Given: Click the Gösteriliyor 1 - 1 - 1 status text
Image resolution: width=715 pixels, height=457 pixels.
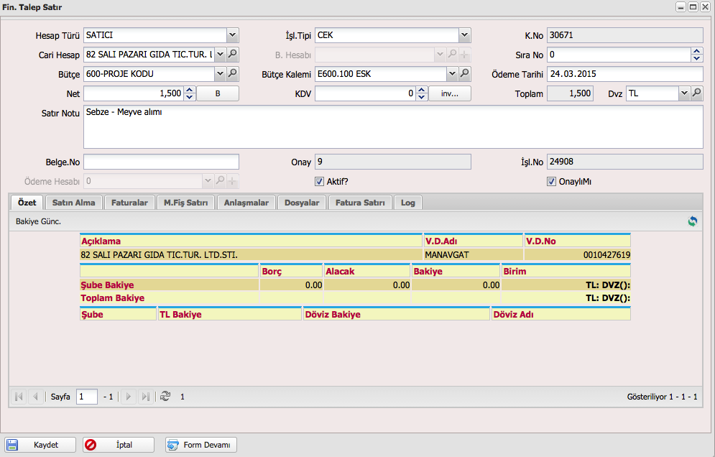Looking at the screenshot, I should tap(662, 397).
